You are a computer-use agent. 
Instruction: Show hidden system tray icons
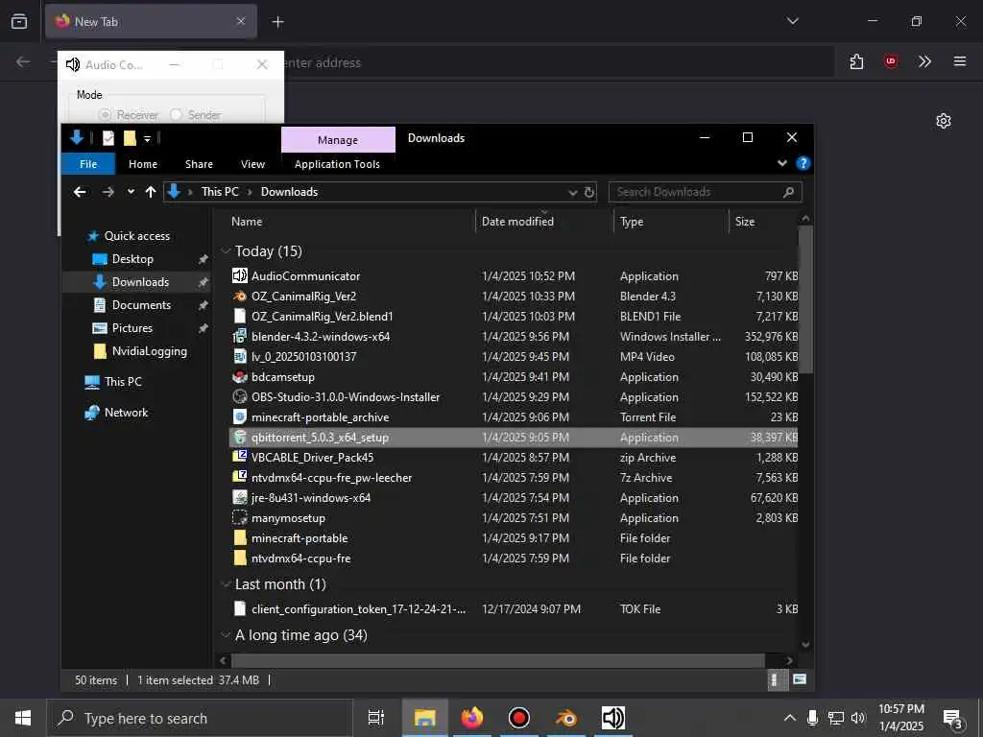(x=790, y=718)
